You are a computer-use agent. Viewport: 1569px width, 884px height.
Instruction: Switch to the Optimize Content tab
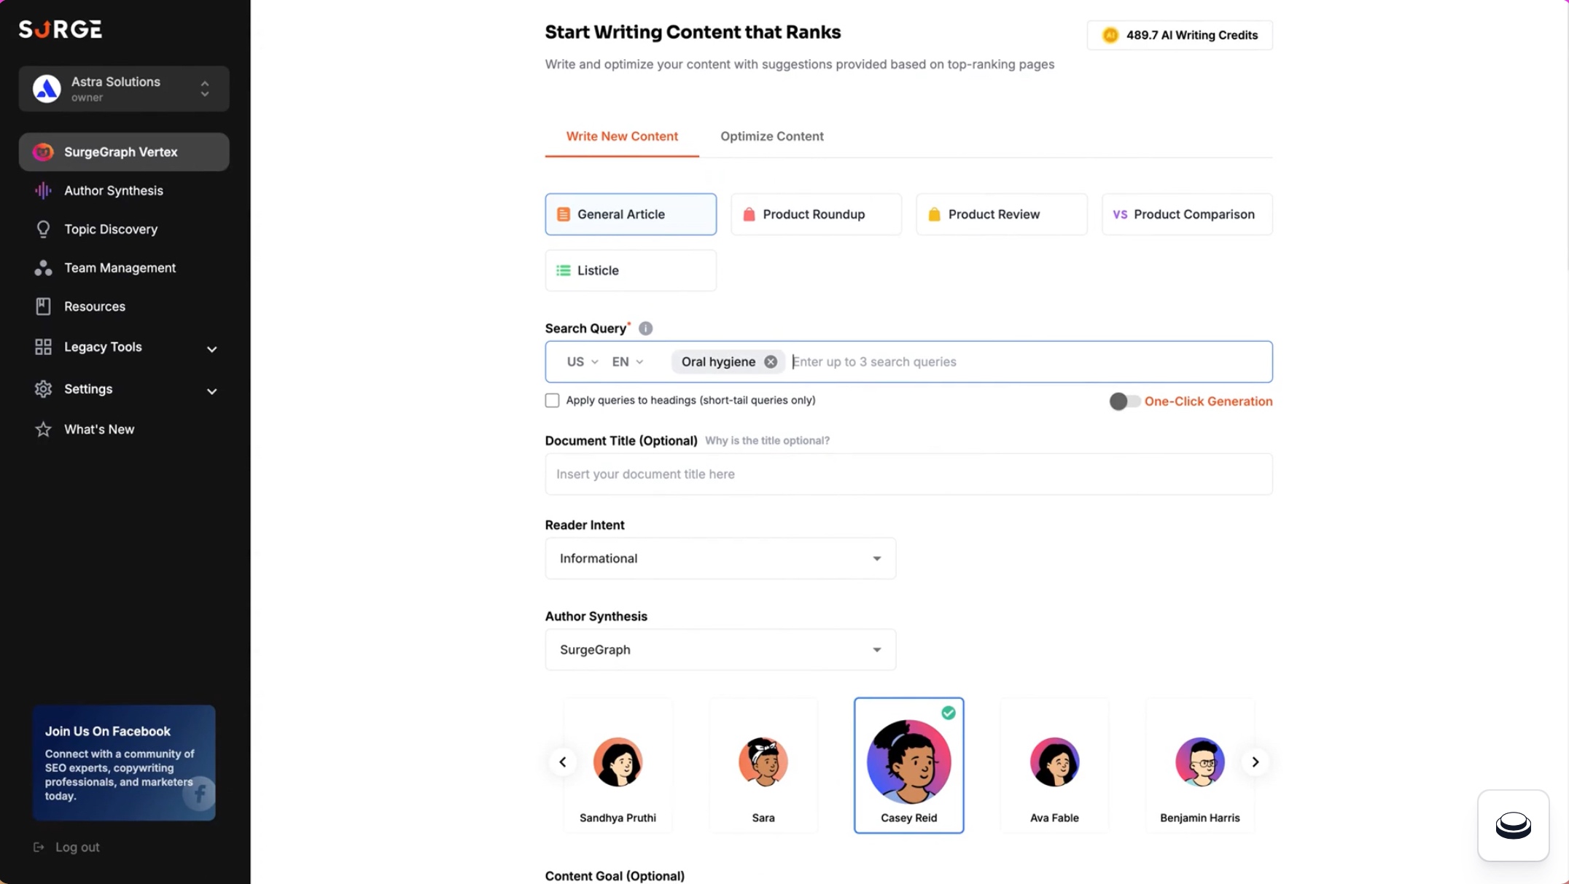pyautogui.click(x=771, y=136)
